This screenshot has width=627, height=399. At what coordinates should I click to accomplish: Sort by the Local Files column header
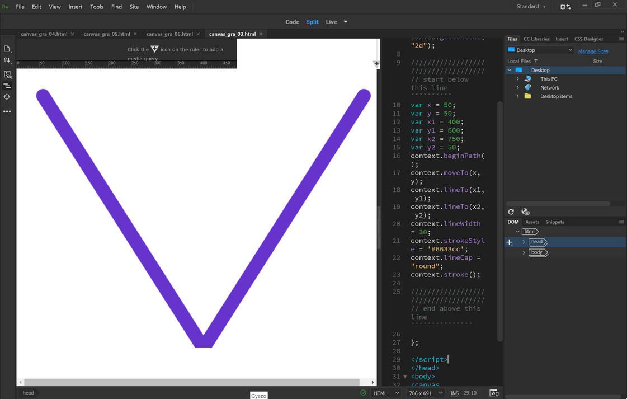(x=519, y=61)
